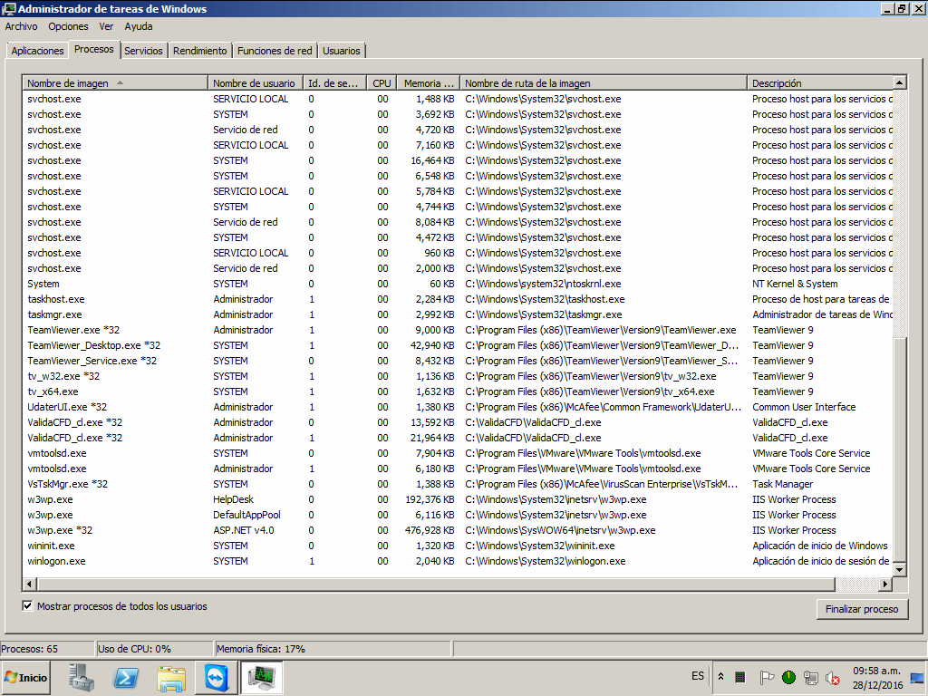928x696 pixels.
Task: Select the tv_x64.exe process
Action: click(x=458, y=391)
